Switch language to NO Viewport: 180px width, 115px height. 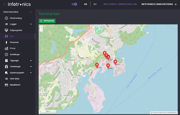[x=95, y=4]
